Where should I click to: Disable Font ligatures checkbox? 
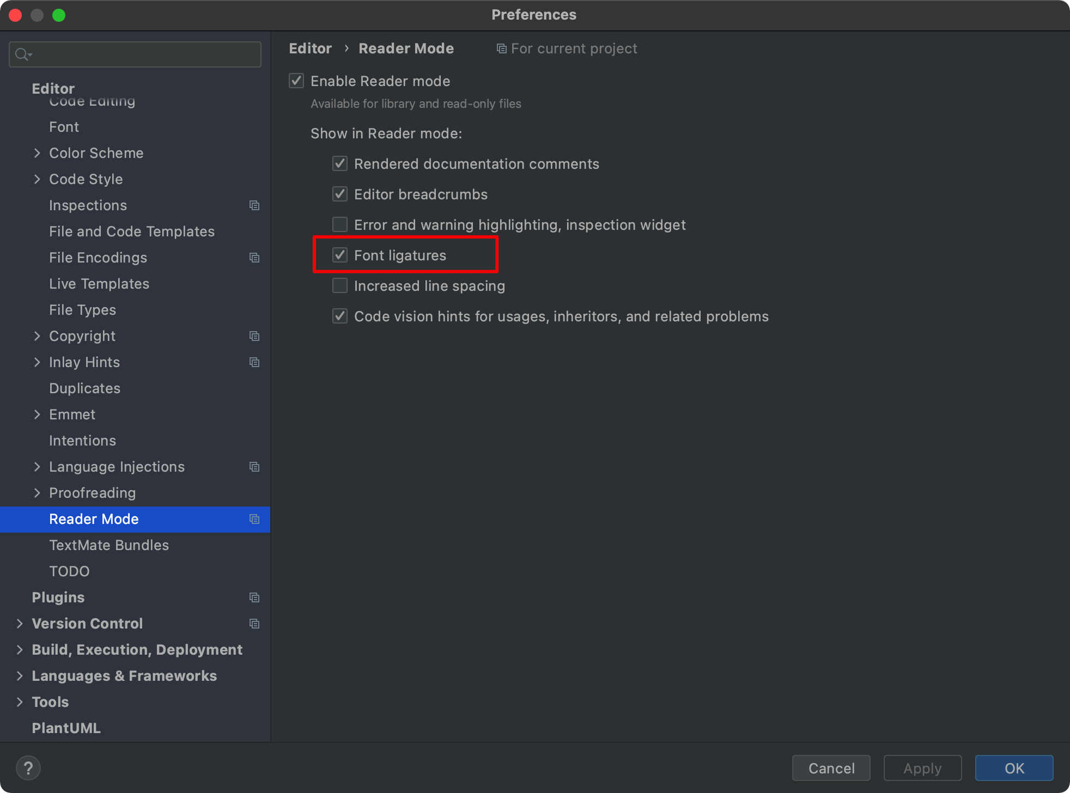click(341, 255)
